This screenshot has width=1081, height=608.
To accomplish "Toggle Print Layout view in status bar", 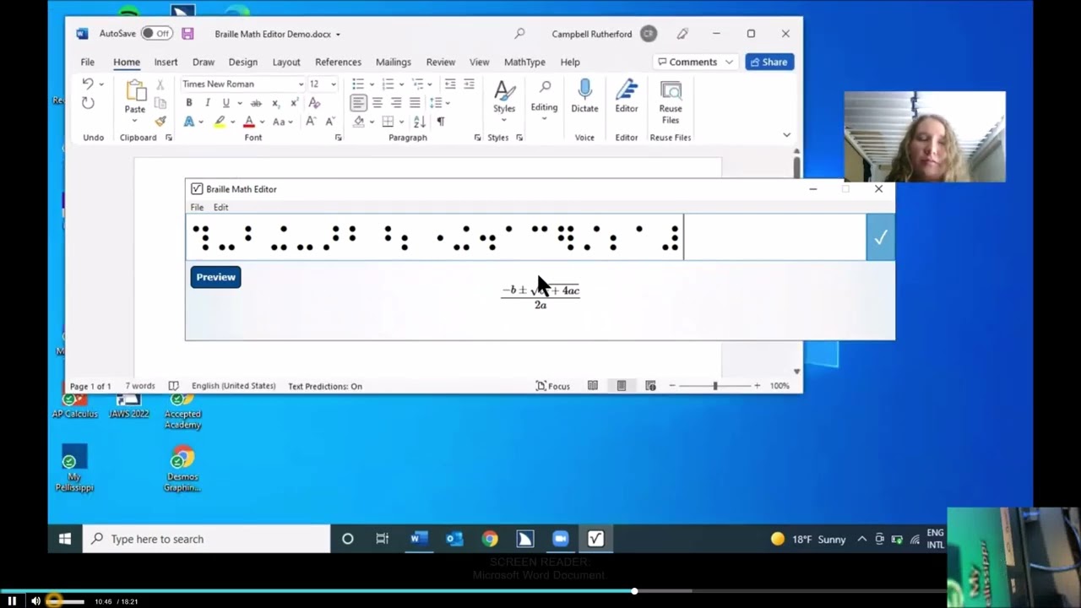I will (622, 386).
